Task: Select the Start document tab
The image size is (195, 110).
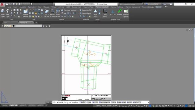Action: coord(5,23)
